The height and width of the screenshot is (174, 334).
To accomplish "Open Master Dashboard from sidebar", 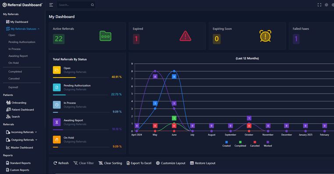I will pos(19,147).
